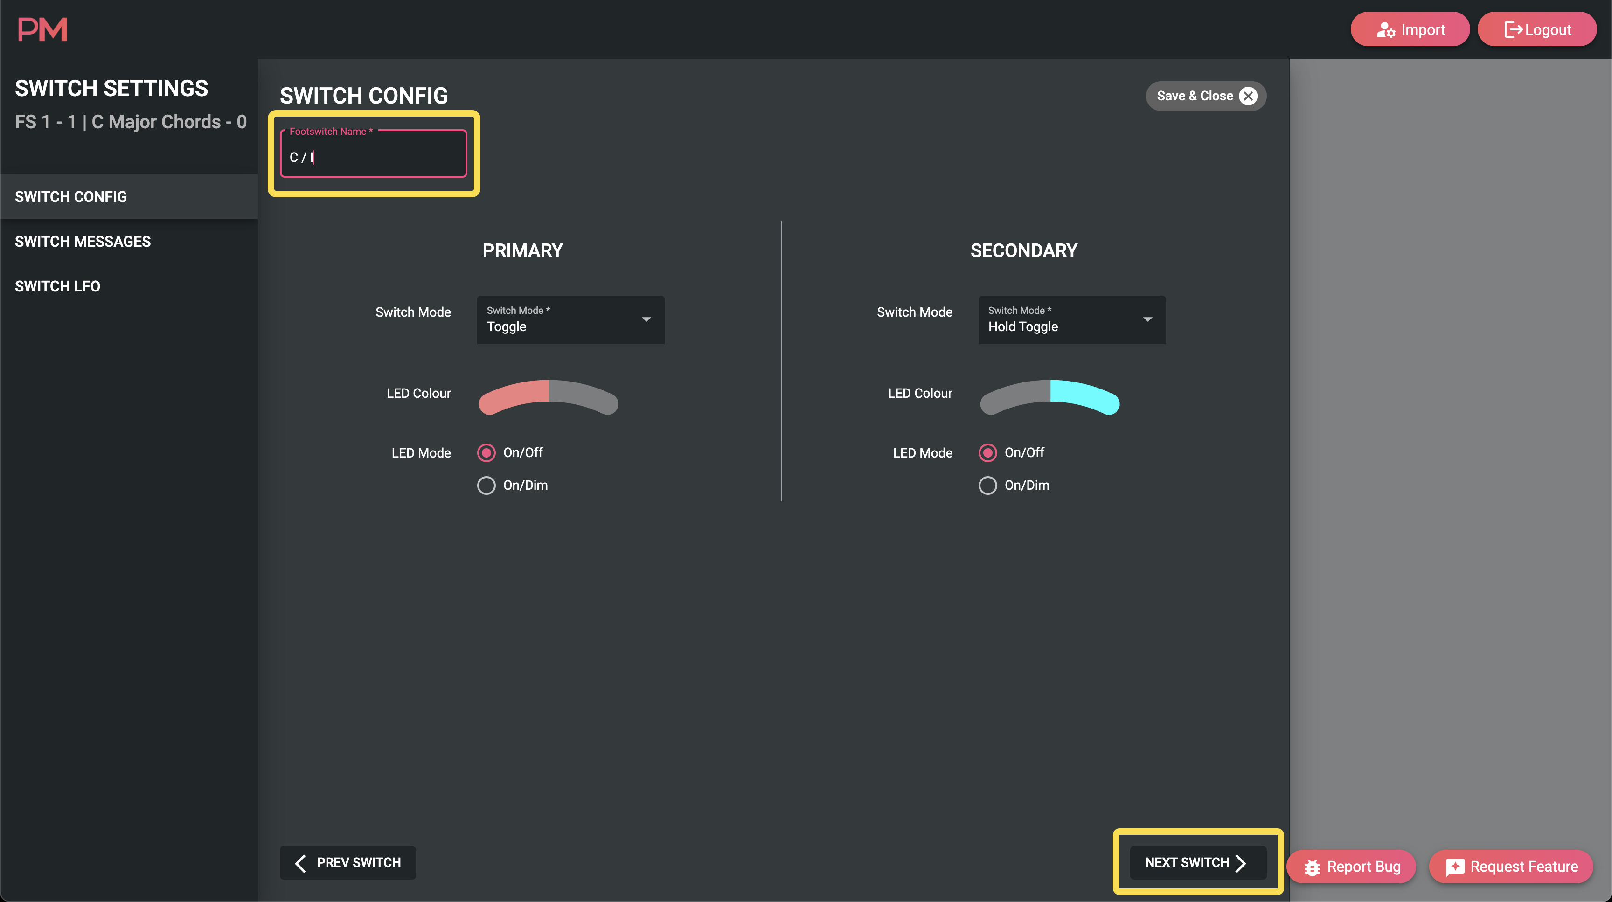Click the Import button

[1410, 29]
